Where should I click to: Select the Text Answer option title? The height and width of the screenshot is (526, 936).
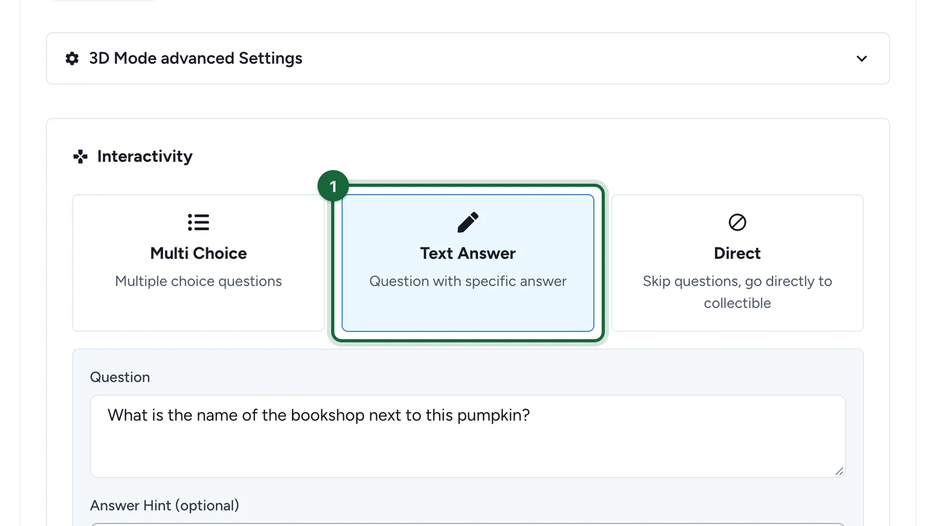[468, 253]
